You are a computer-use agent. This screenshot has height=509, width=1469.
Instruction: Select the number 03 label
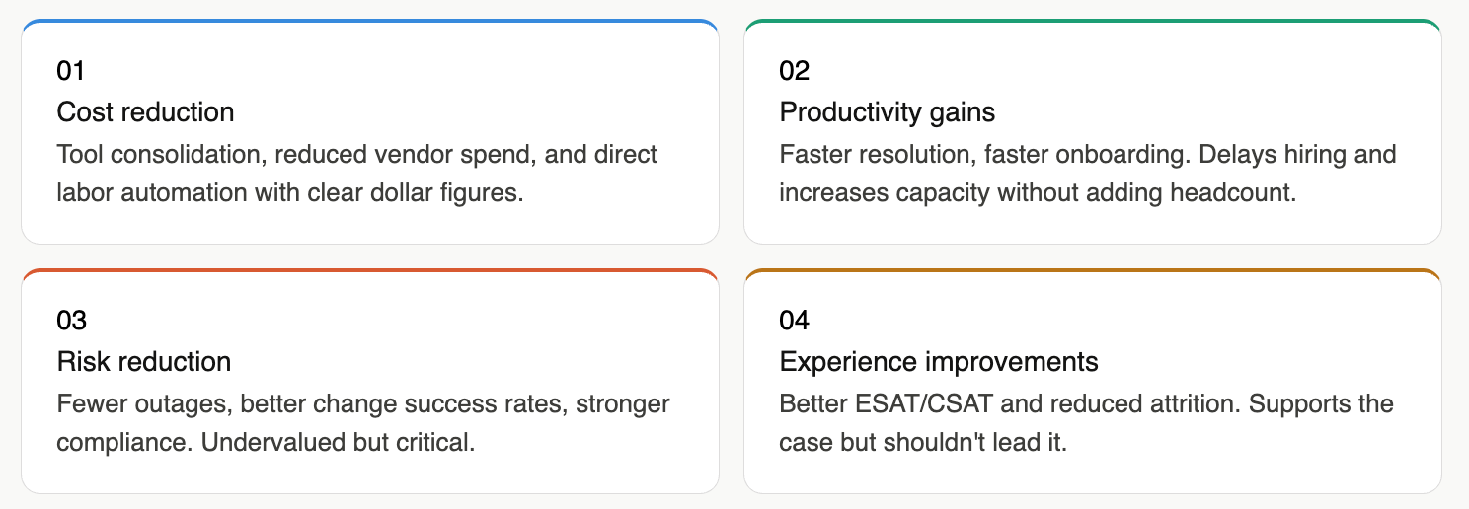click(x=72, y=321)
